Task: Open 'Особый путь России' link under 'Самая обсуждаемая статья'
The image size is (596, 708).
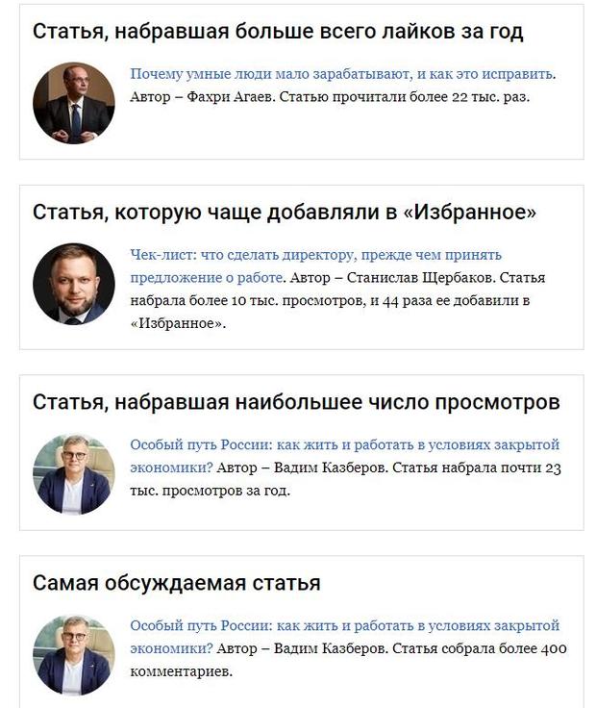Action: click(345, 626)
